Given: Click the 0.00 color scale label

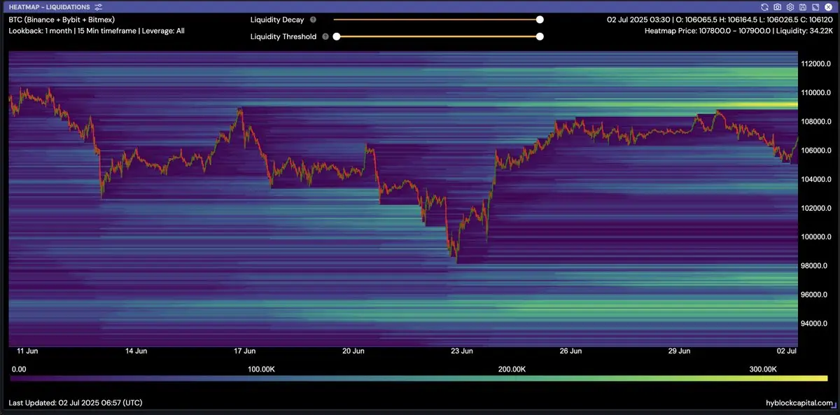Looking at the screenshot, I should 19,369.
